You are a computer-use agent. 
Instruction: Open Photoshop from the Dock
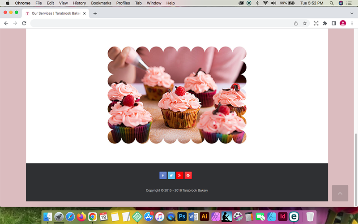pyautogui.click(x=182, y=216)
